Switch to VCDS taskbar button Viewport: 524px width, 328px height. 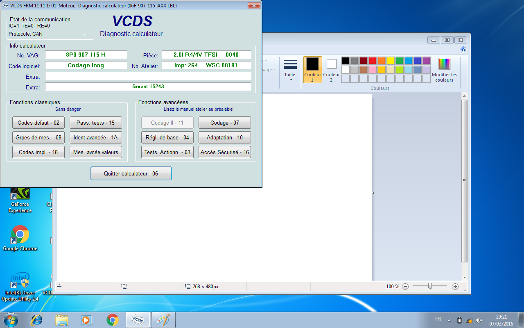pos(138,320)
